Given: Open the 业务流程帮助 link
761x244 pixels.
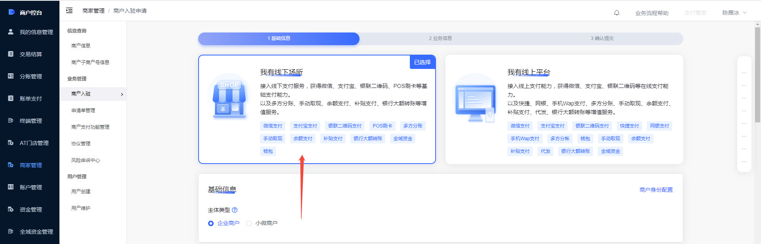Looking at the screenshot, I should click(652, 13).
